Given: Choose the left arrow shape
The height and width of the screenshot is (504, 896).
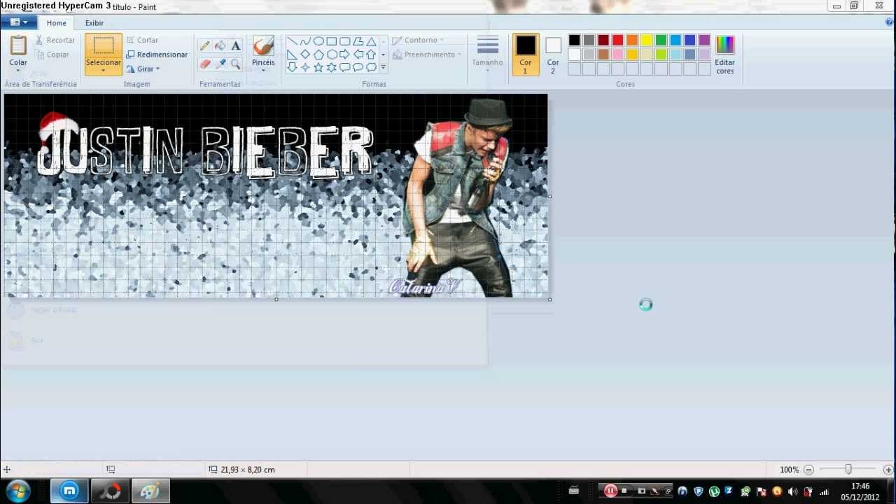Looking at the screenshot, I should pos(358,55).
